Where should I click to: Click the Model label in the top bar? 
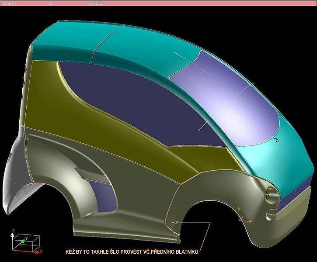(10, 3)
